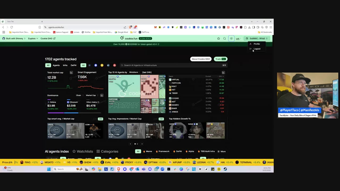Click the MANEKI row in agent list
340x191 pixels.
point(197,105)
